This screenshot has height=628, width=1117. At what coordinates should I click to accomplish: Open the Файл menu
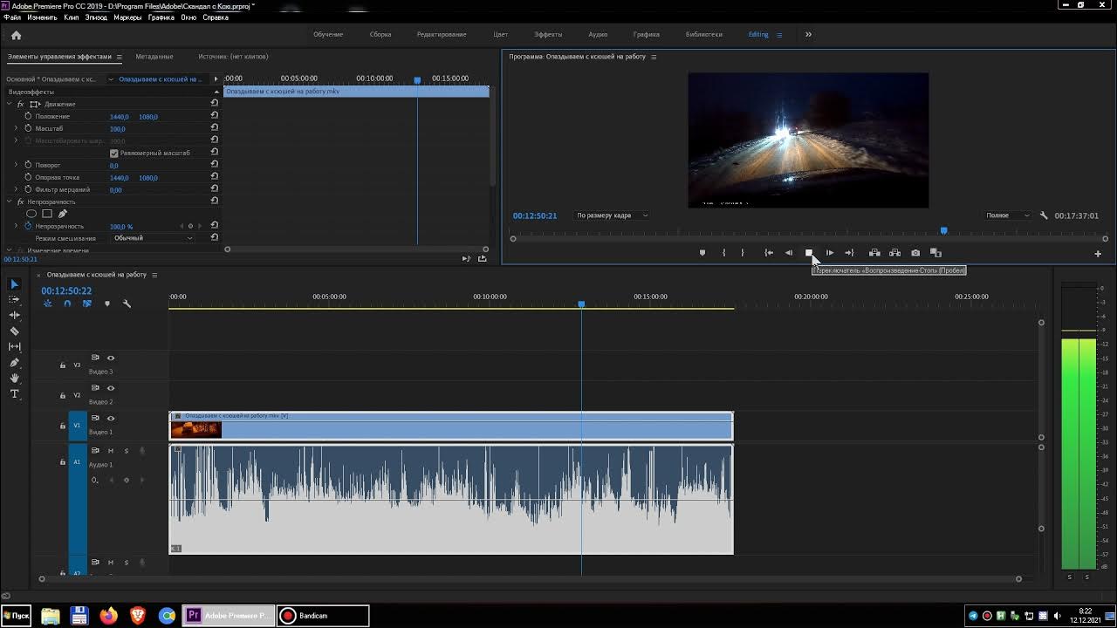coord(12,17)
